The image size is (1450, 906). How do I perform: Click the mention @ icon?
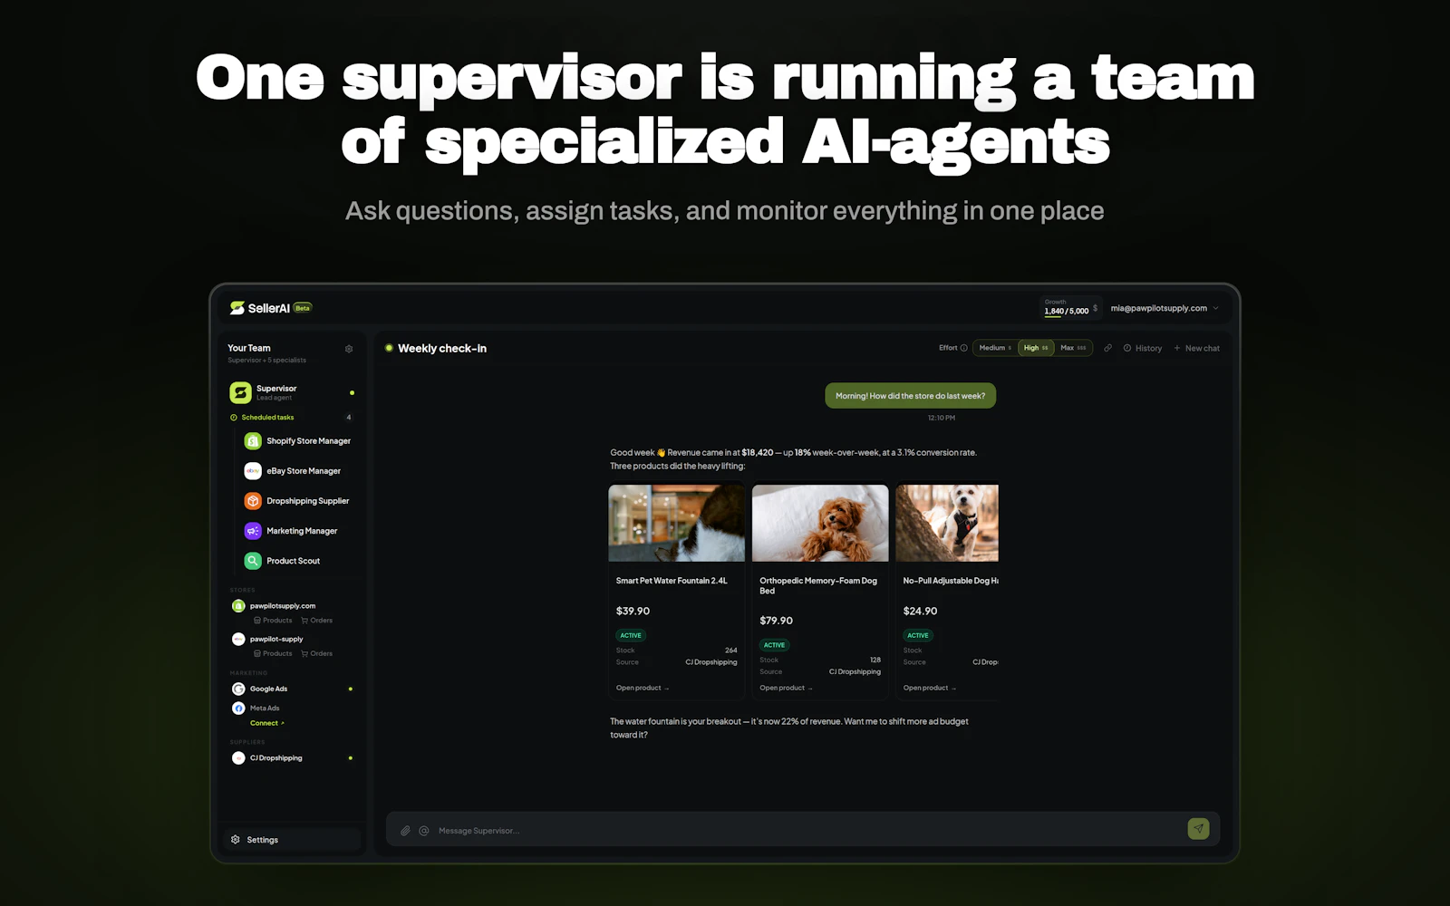click(423, 831)
